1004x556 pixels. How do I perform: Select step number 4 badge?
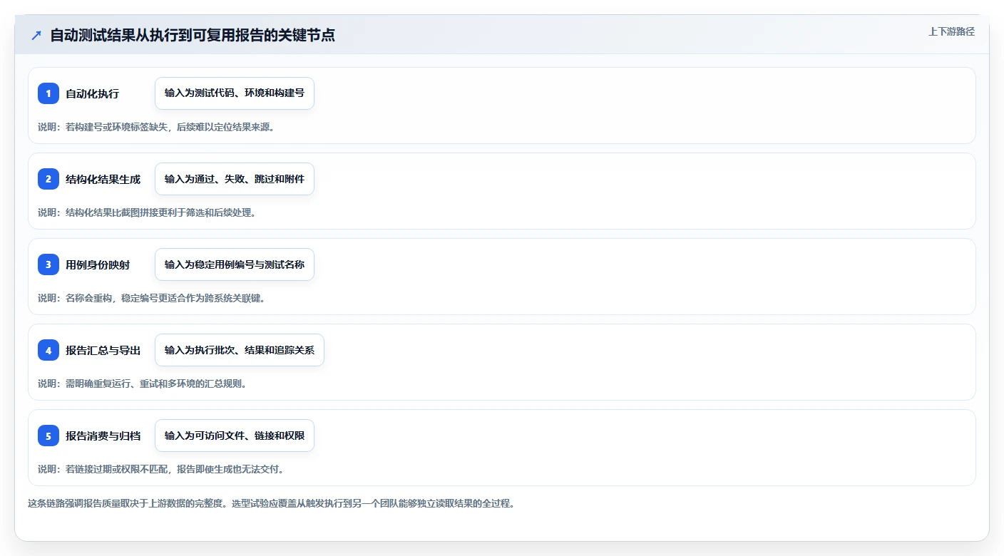tap(48, 350)
